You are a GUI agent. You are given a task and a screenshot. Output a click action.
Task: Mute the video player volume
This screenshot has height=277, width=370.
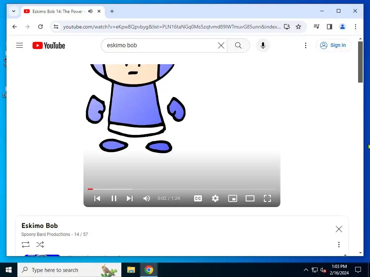pyautogui.click(x=147, y=198)
